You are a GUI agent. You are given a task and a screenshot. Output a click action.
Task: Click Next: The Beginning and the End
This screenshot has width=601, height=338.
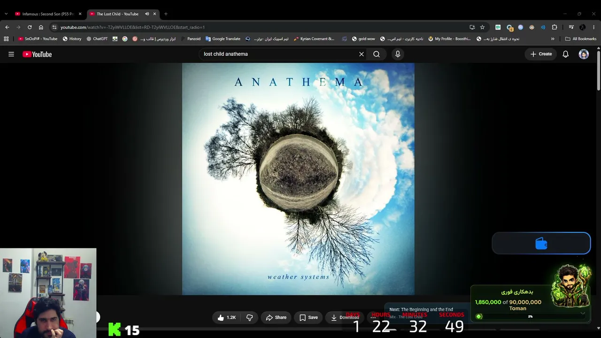[421, 309]
